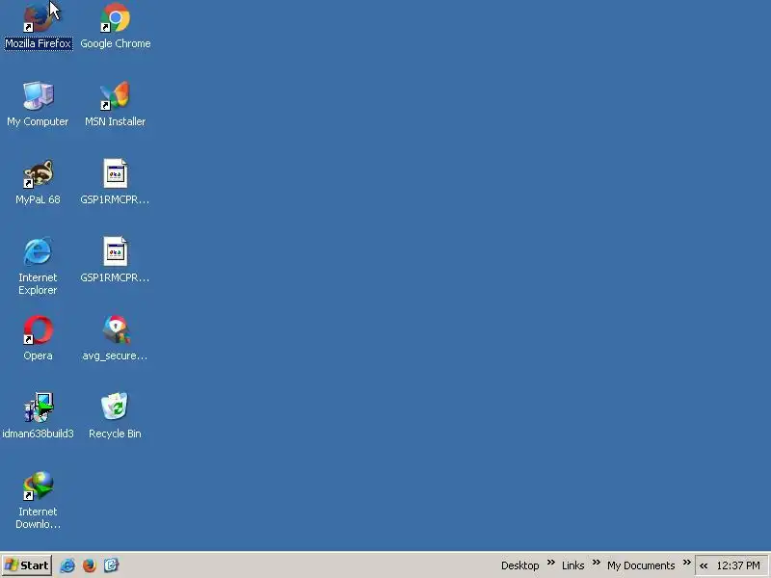Click the third Quick Launch icon after Firefox
Viewport: 771px width, 578px height.
tap(111, 565)
